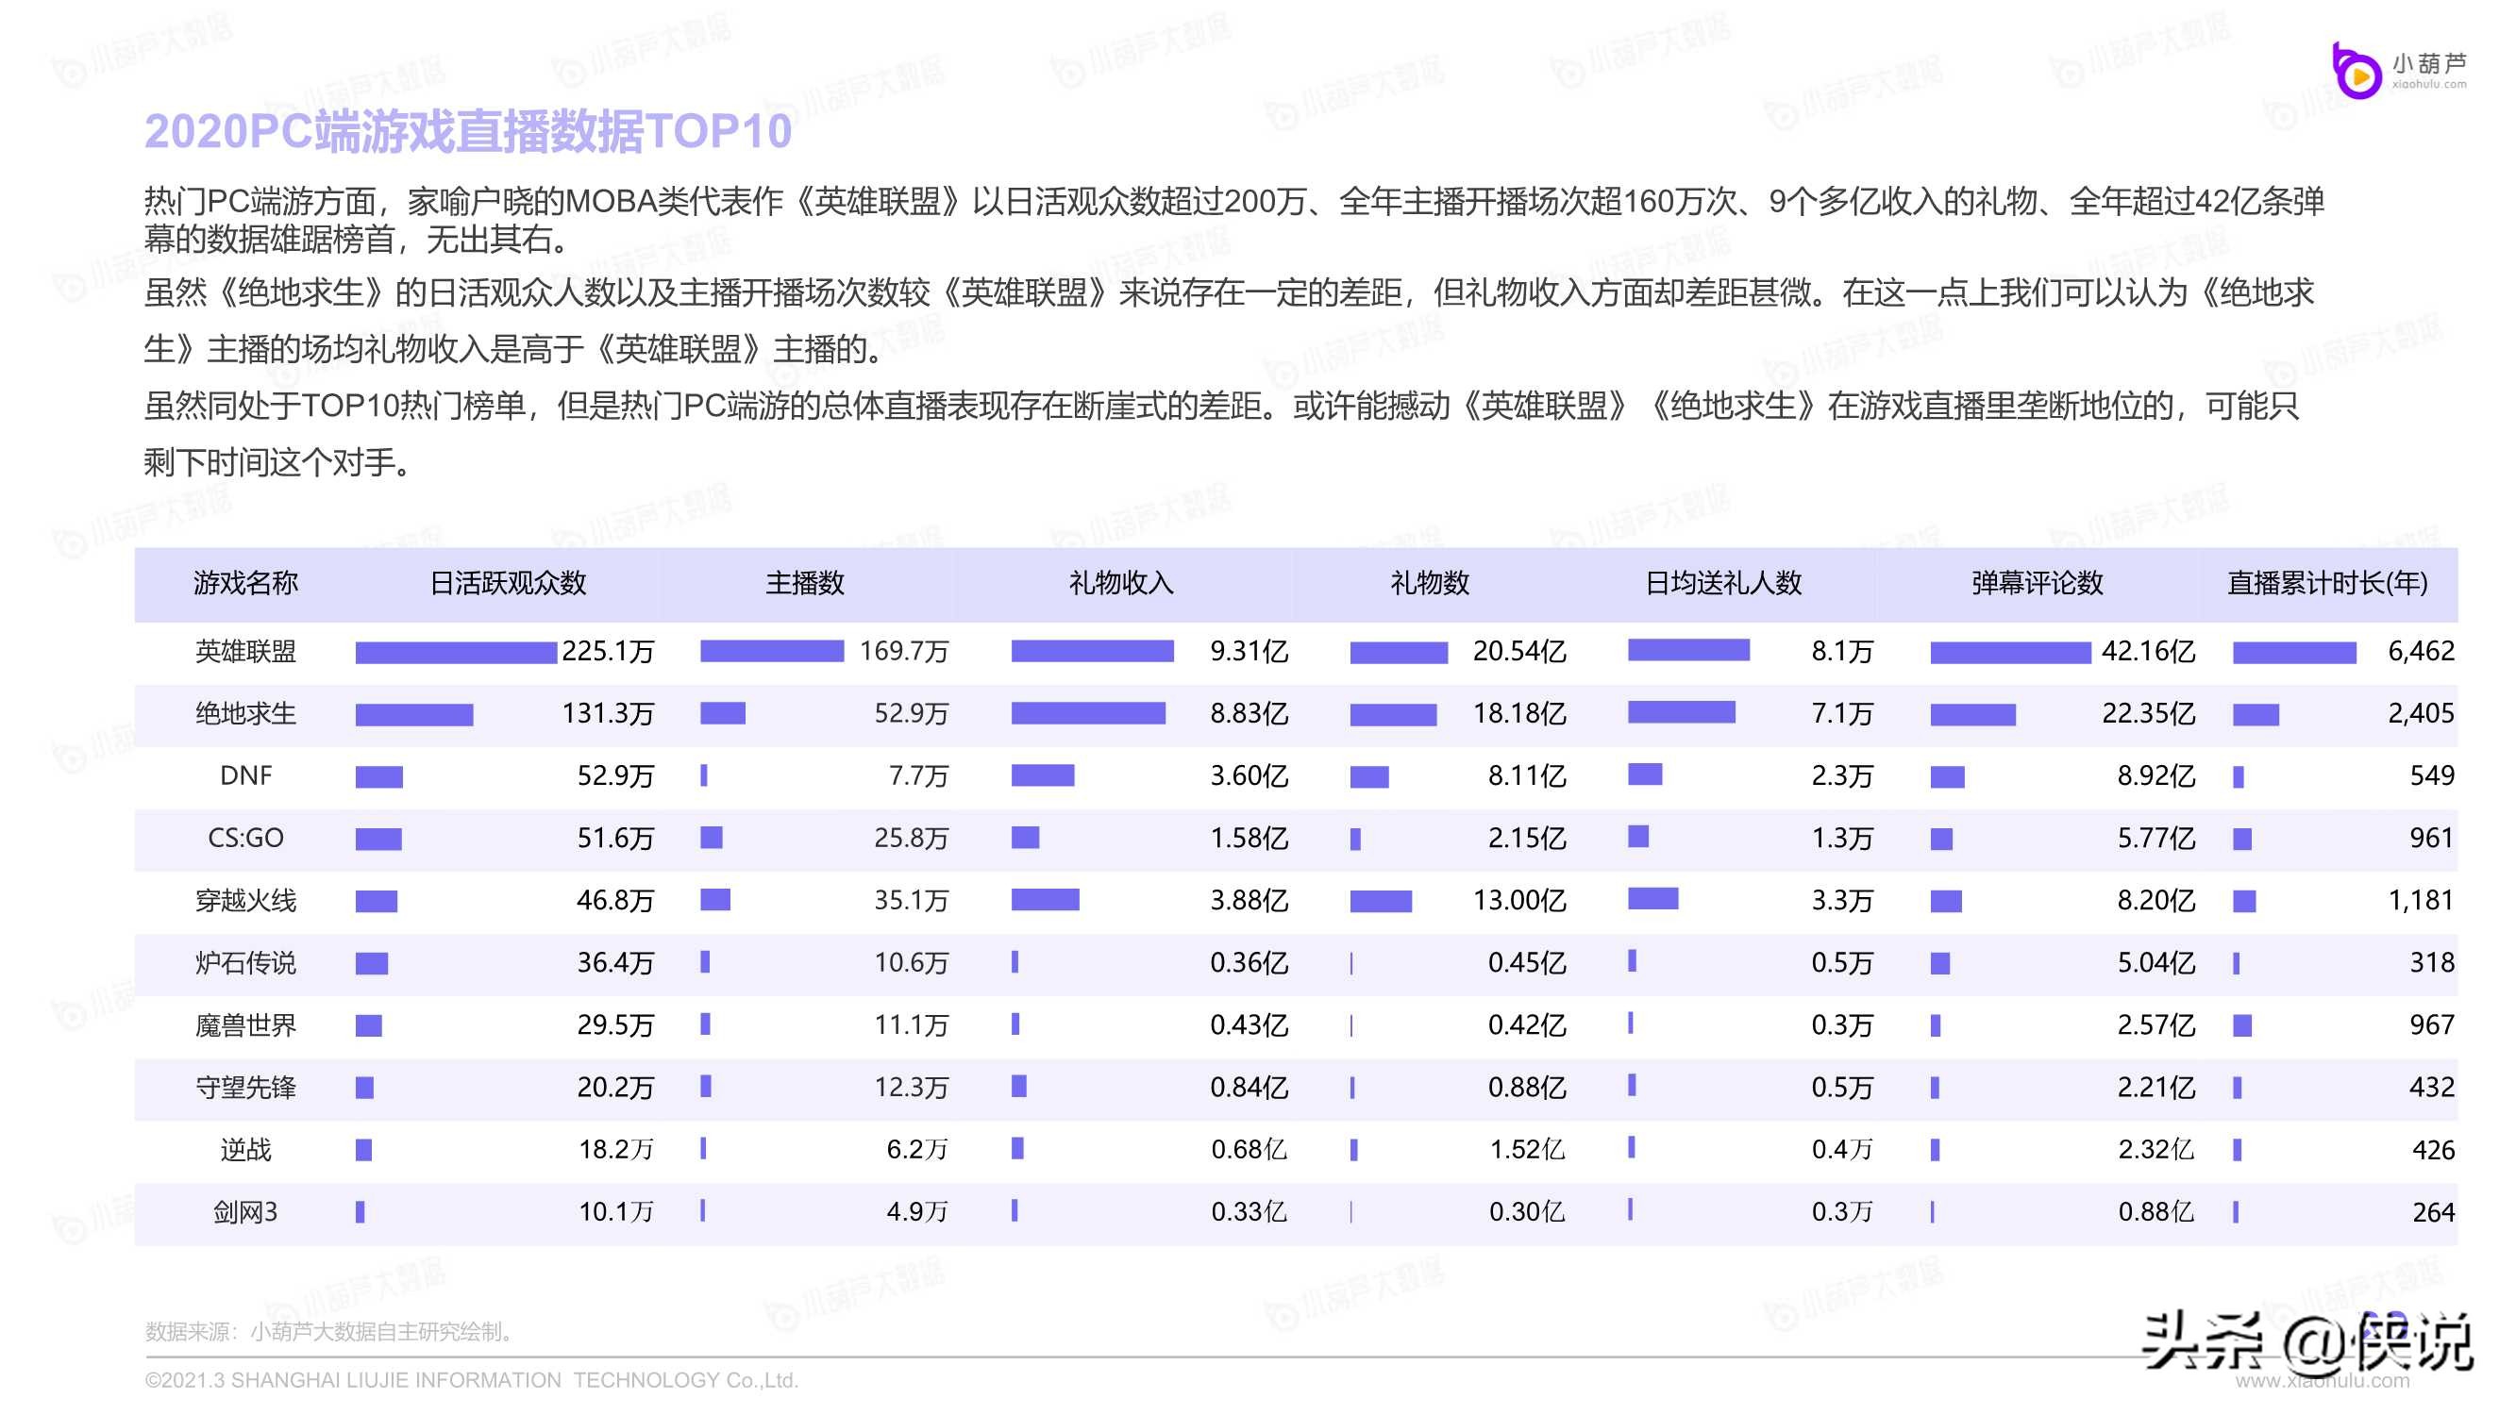Click the 英雄联盟 daily viewers bar
Screen dimensions: 2516x1415
pyautogui.click(x=456, y=653)
